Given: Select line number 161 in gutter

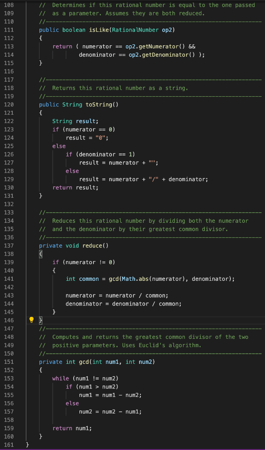Looking at the screenshot, I should click(x=9, y=445).
